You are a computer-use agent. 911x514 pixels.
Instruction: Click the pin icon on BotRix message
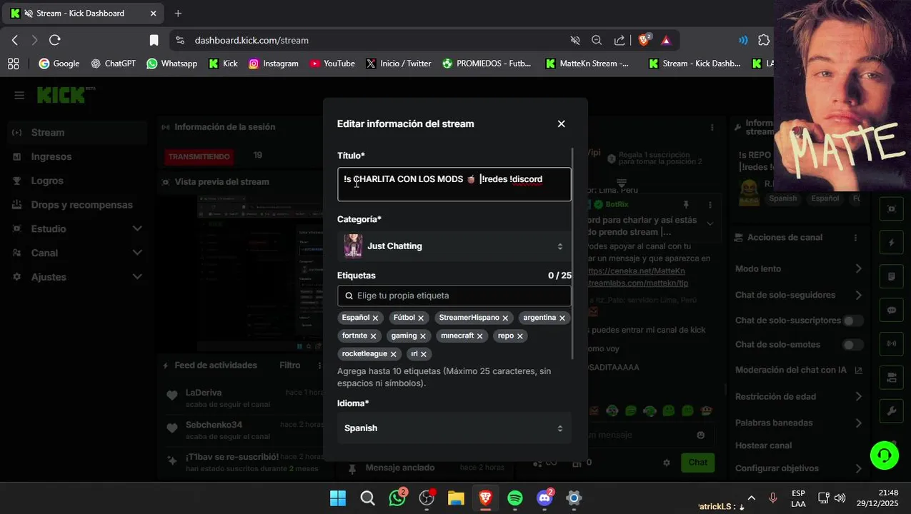pyautogui.click(x=687, y=205)
